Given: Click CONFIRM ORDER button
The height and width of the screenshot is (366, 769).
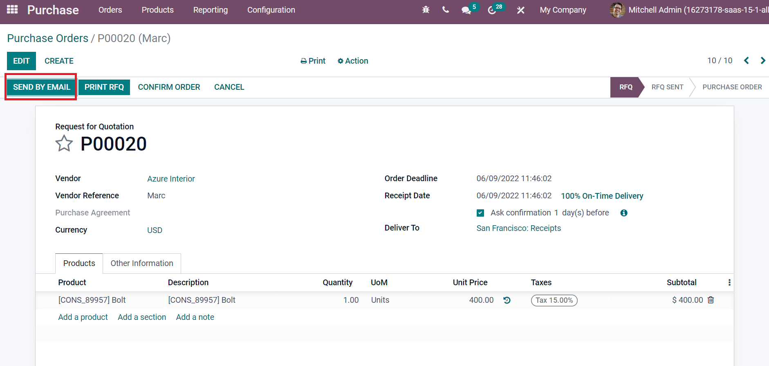Looking at the screenshot, I should coord(169,87).
